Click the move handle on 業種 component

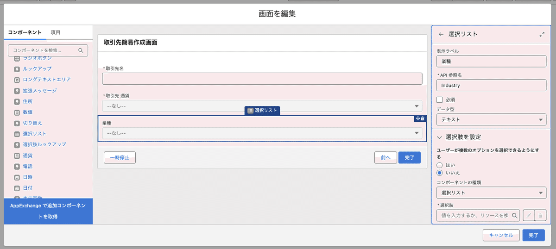417,118
